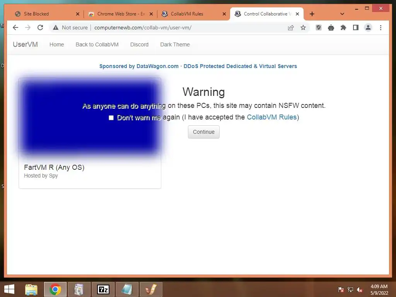Bookmark this tab with the star icon

coord(303,27)
